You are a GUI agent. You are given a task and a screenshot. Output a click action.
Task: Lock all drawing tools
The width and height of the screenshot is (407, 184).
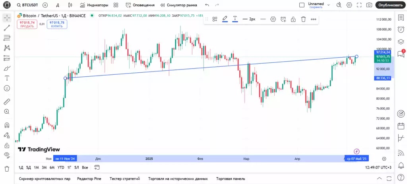click(x=7, y=145)
